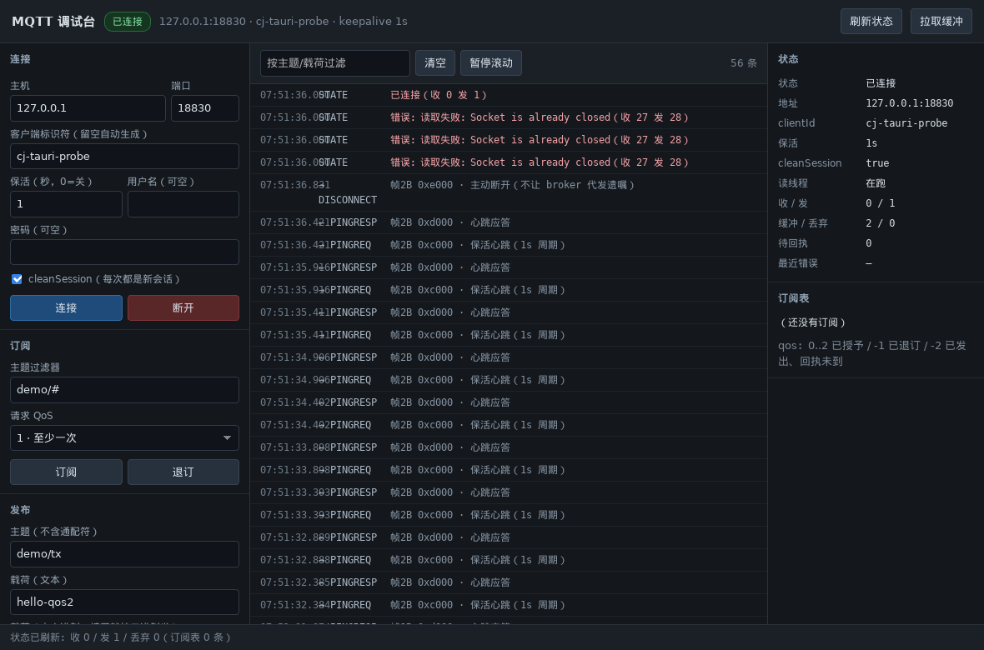Select the 07:51:32.384 PINGREQ log row

point(509,606)
